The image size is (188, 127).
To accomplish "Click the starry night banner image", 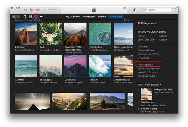I will click(32, 101).
